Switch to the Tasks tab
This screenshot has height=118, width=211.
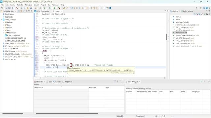[49, 82]
